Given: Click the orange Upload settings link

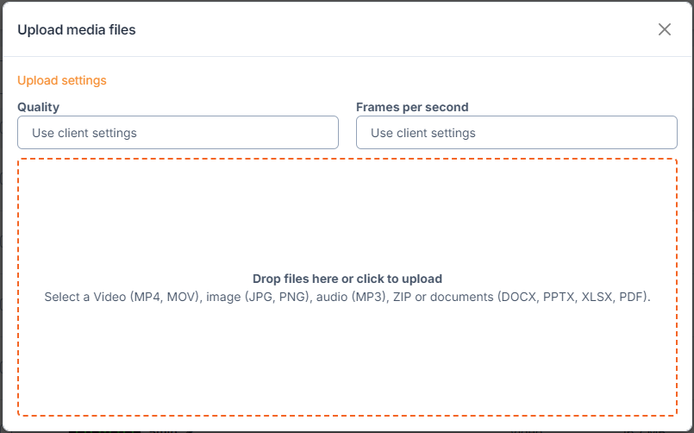Looking at the screenshot, I should (62, 80).
